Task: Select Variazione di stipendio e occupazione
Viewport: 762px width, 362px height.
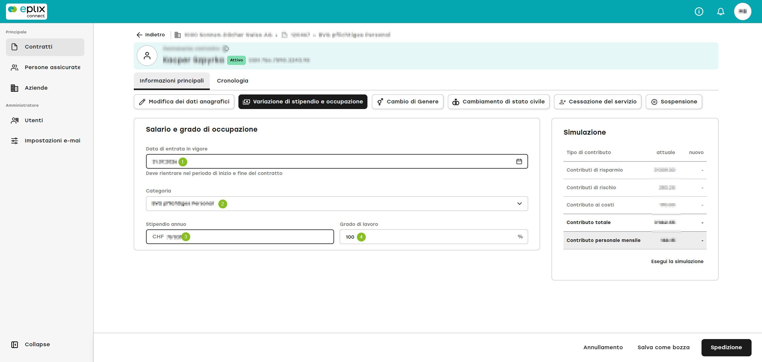Action: click(303, 102)
